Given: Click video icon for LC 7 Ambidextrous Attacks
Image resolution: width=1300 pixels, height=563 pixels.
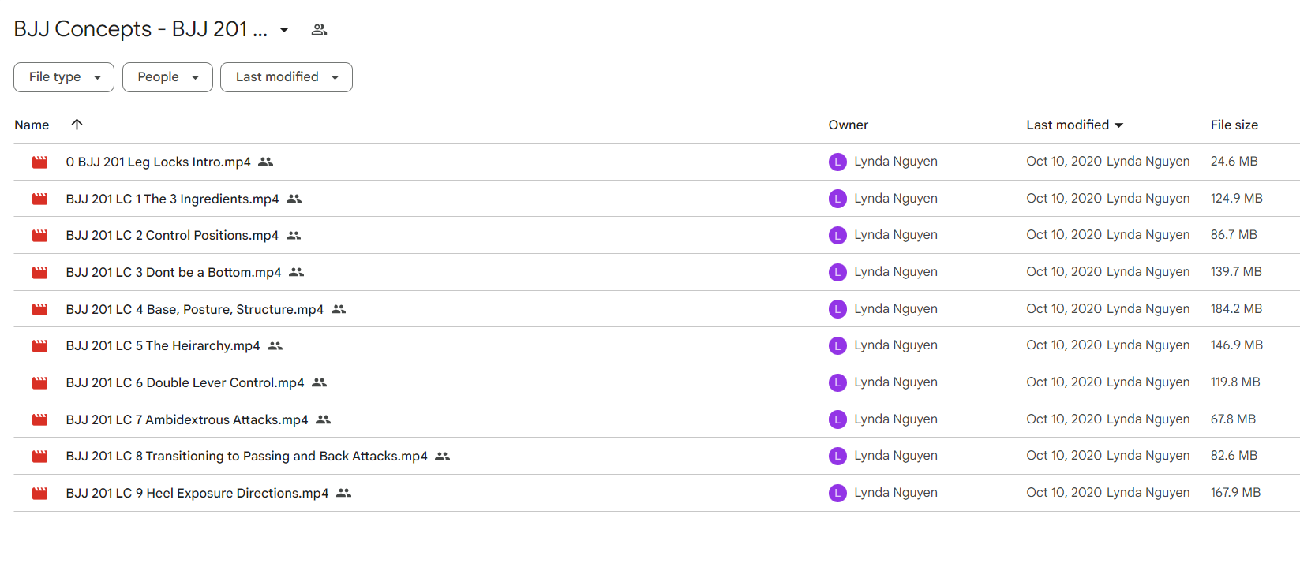Looking at the screenshot, I should click(x=40, y=419).
